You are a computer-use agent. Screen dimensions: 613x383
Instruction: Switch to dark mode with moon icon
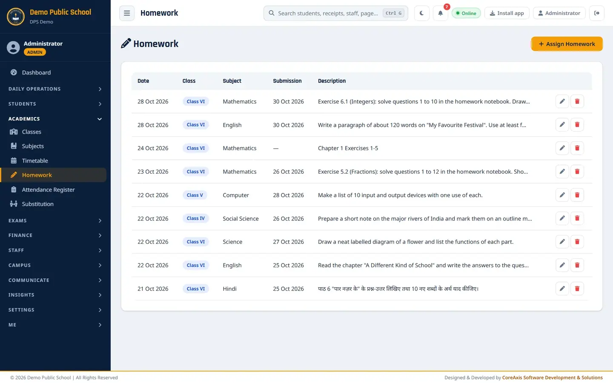tap(421, 13)
